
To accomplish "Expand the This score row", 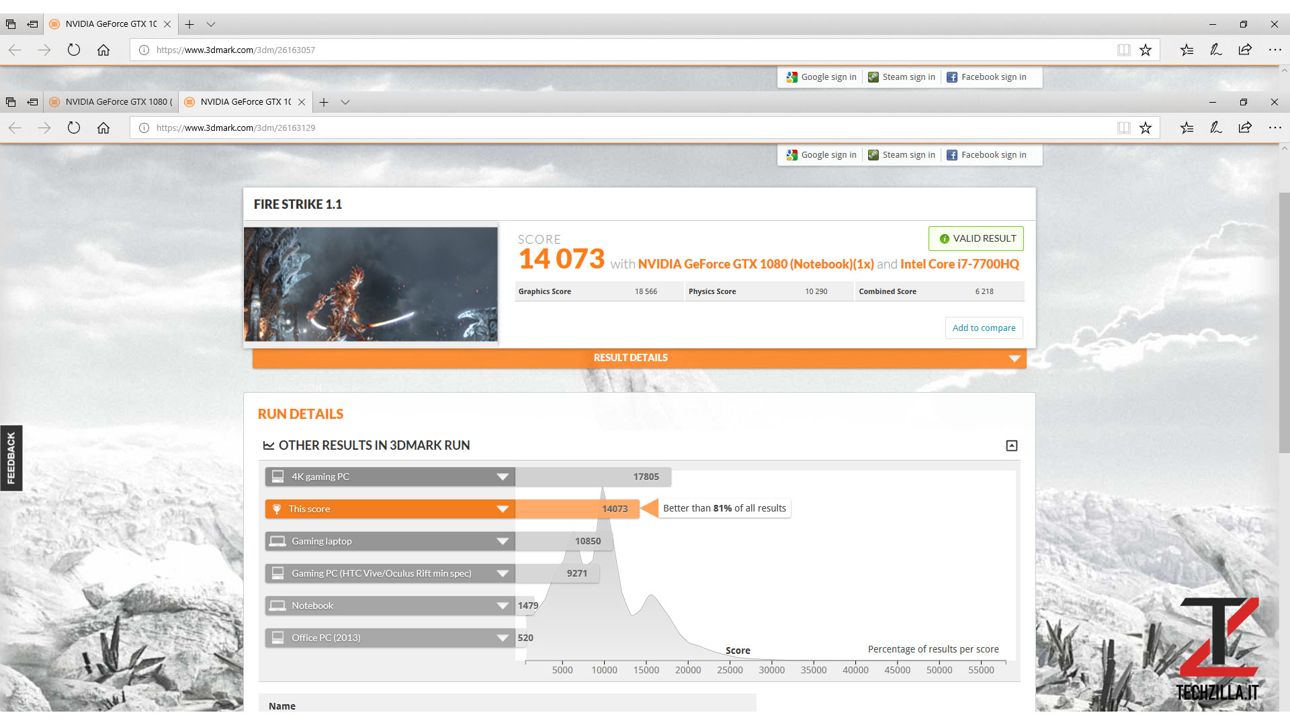I will [502, 509].
